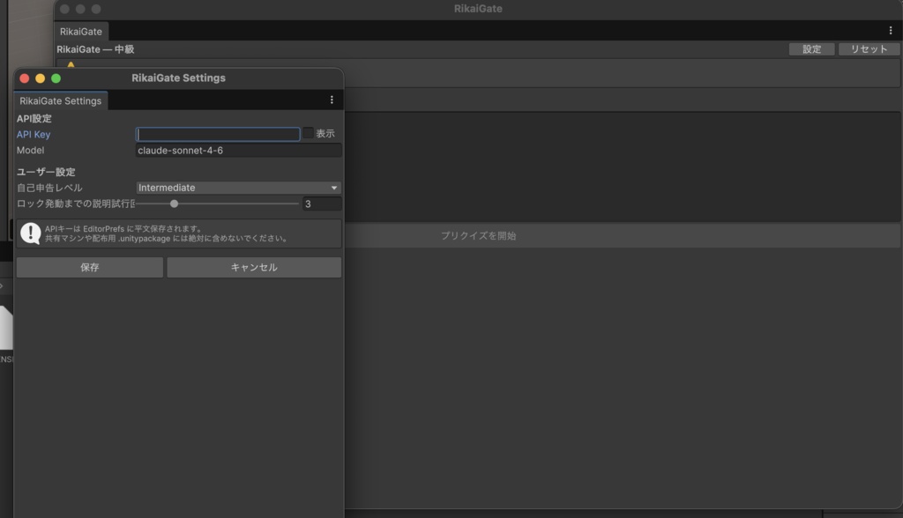903x518 pixels.
Task: Click the リセット button in the main window
Action: (x=869, y=49)
